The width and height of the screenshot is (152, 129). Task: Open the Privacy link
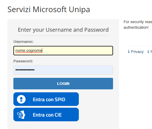(137, 52)
